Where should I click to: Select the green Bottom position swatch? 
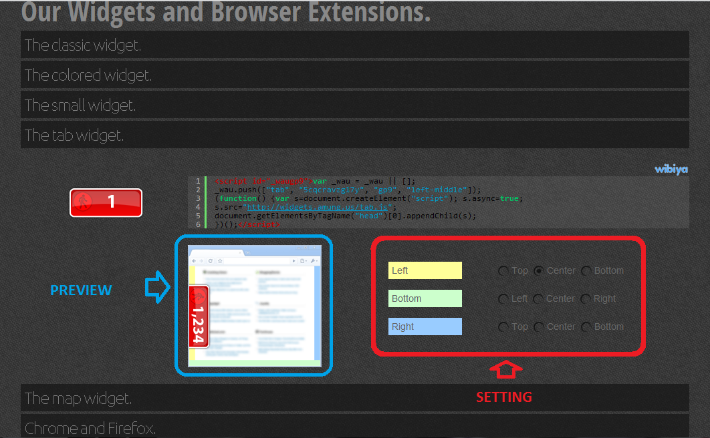(425, 298)
